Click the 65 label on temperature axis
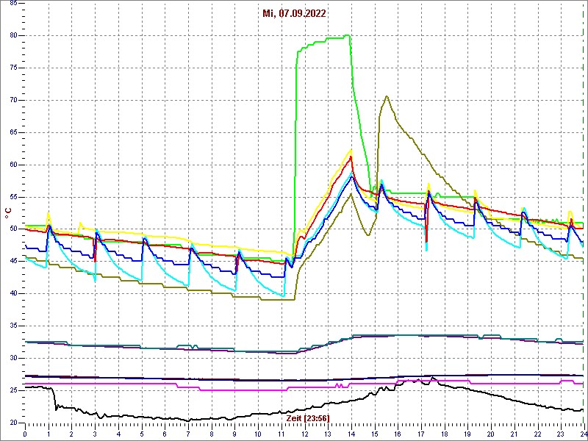588x441 pixels. pos(13,132)
